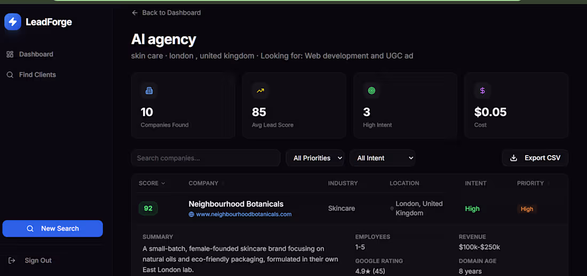
Task: Click the Google rating 4.9★ (45)
Action: (370, 271)
